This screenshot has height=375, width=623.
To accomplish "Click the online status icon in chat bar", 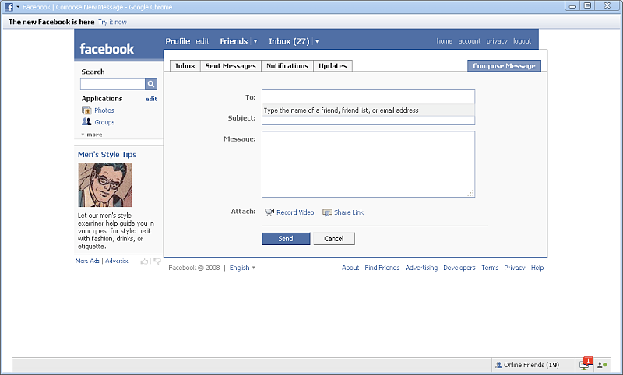I will click(602, 365).
